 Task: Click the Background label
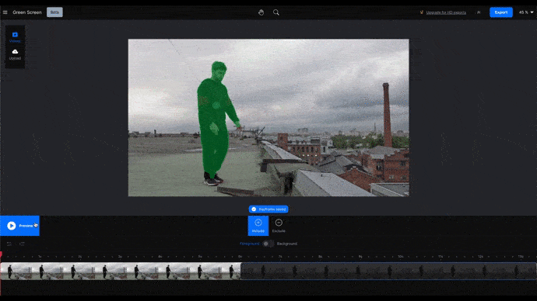point(287,244)
